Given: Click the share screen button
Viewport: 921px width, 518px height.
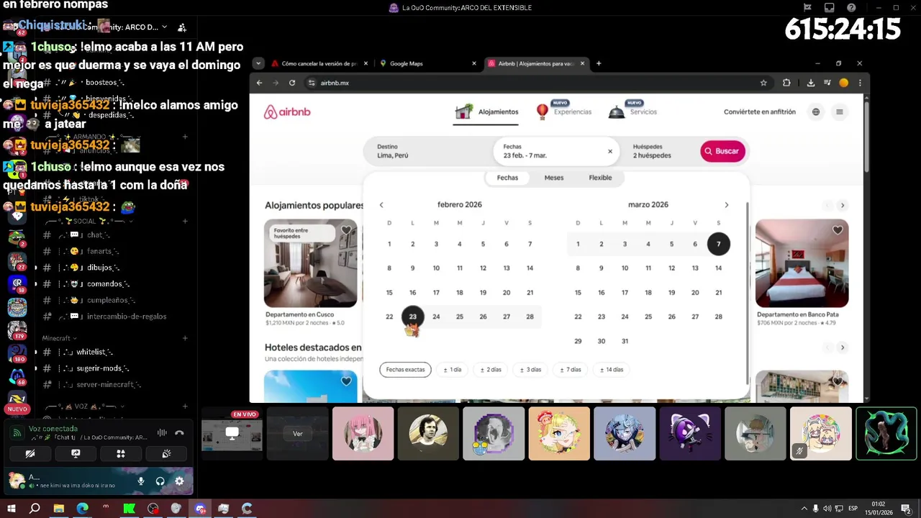Looking at the screenshot, I should coord(76,453).
